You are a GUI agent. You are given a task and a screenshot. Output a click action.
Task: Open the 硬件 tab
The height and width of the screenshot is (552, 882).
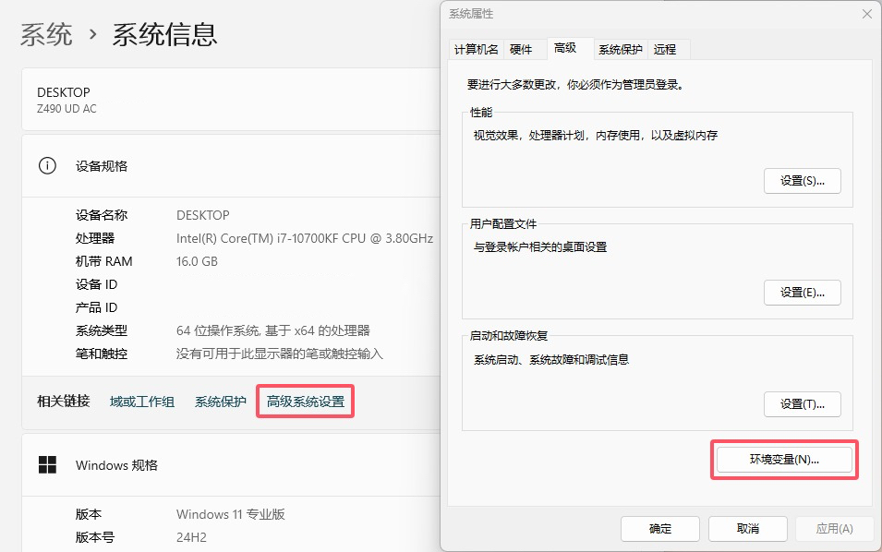[521, 50]
